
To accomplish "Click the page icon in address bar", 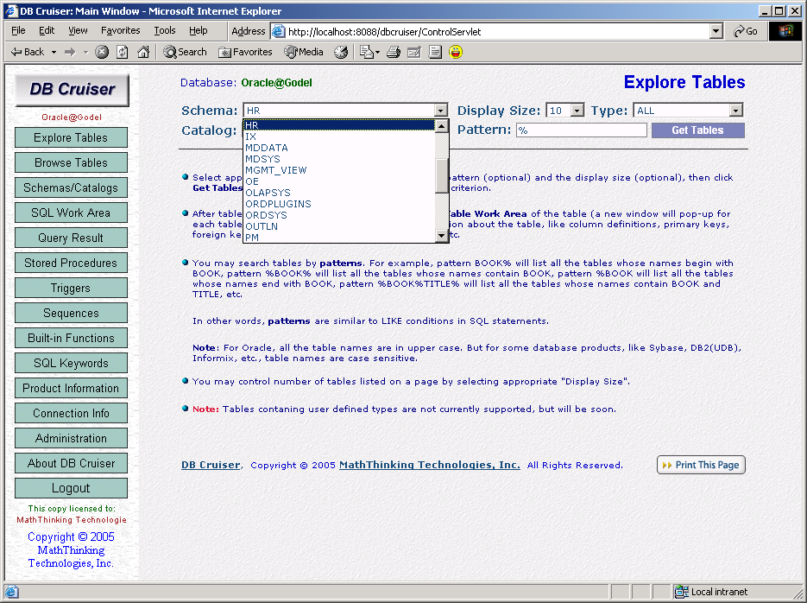I will pyautogui.click(x=279, y=31).
